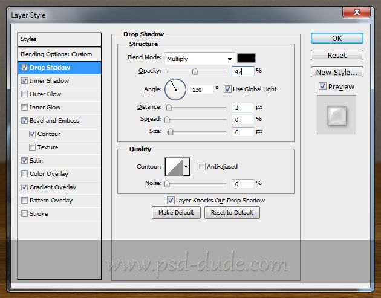The width and height of the screenshot is (381, 298).
Task: Select Bevel and Emboss in list
Action: click(x=54, y=121)
